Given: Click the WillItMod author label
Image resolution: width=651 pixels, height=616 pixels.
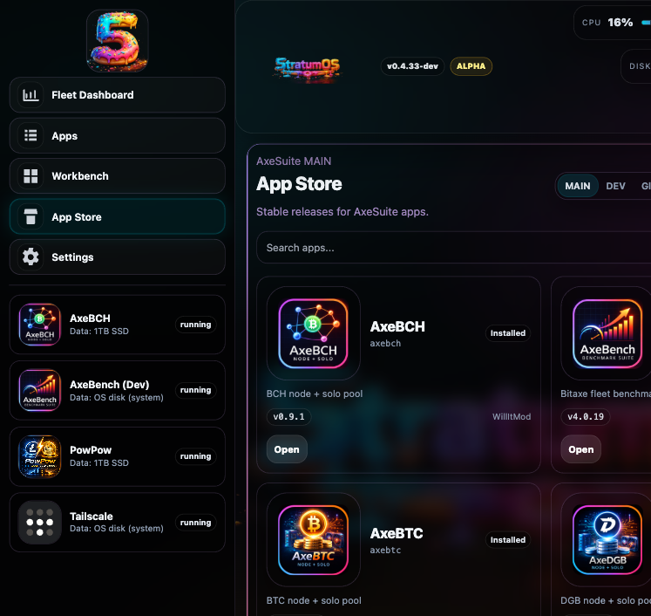Looking at the screenshot, I should (x=512, y=416).
